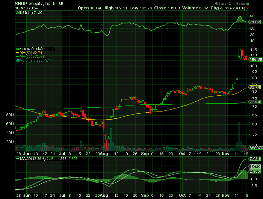
Task: Click the RSI line icon in legend
Action: tap(18, 12)
